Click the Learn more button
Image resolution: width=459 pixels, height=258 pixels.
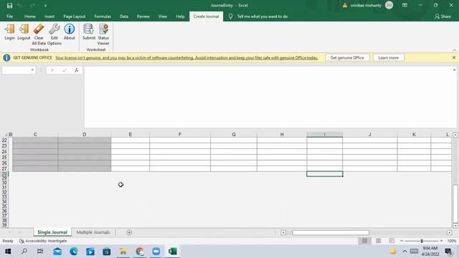(388, 57)
